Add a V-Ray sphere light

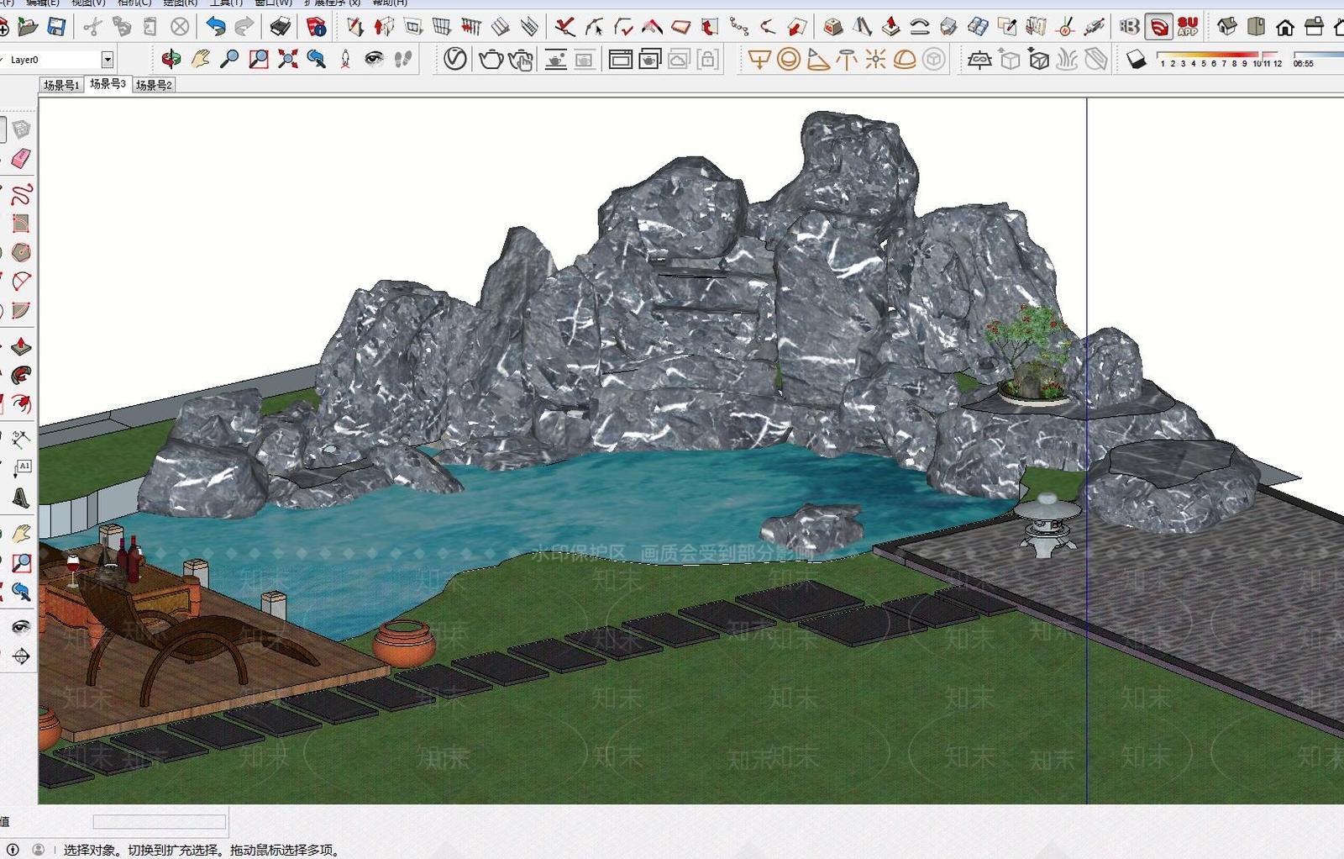pos(788,59)
